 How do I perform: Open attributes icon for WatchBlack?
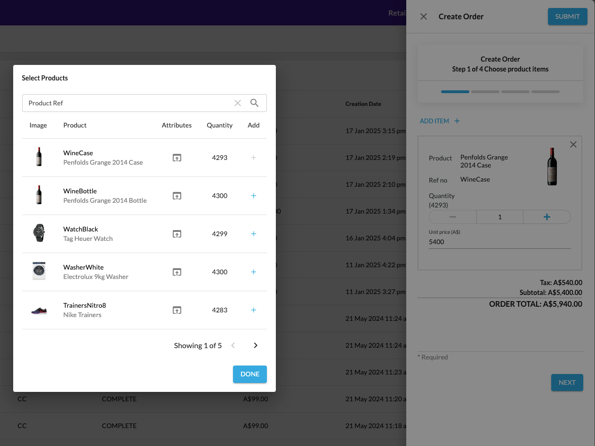point(177,234)
